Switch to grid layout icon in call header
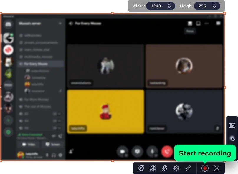Screen dimensions: 238x174 pos(190,23)
